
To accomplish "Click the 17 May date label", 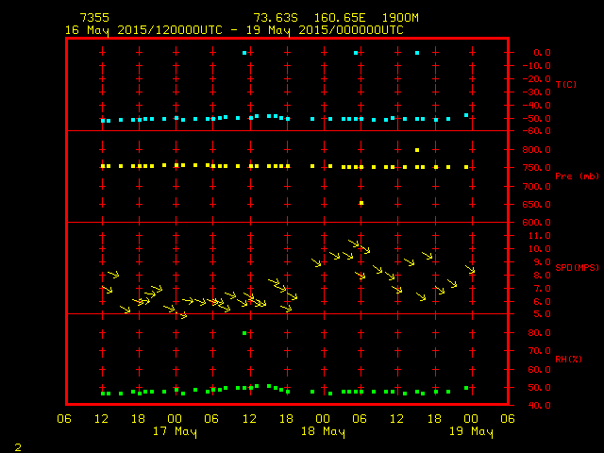I will pos(175,432).
